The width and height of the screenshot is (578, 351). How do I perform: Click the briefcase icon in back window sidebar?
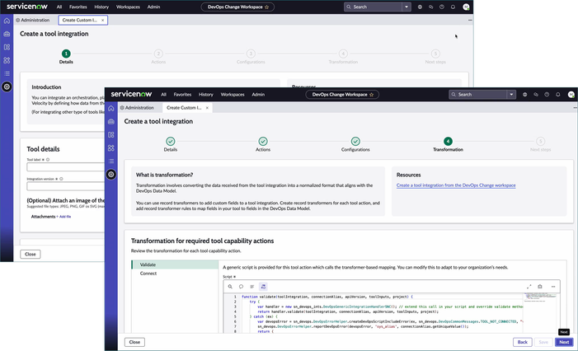click(7, 34)
